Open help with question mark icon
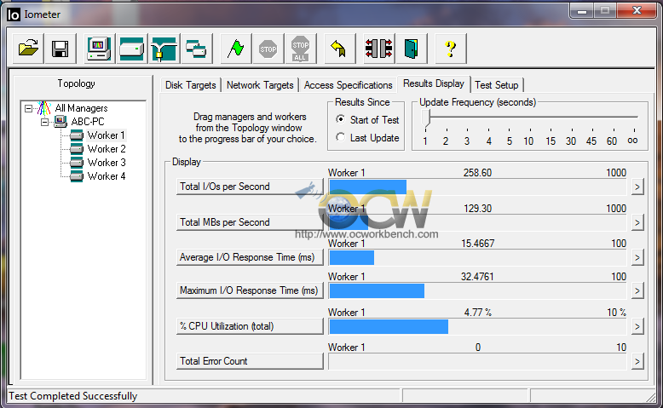The height and width of the screenshot is (408, 663). (x=451, y=49)
